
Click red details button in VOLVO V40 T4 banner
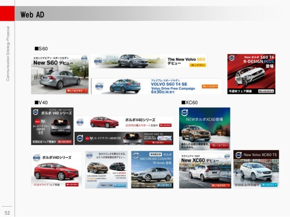158,143
